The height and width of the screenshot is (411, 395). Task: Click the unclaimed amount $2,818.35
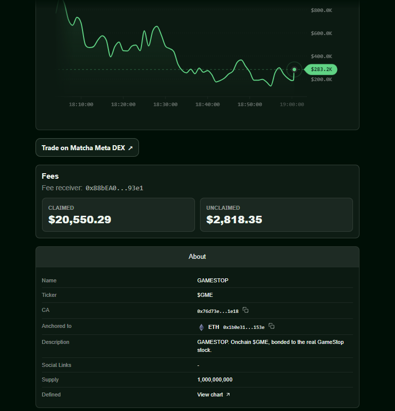tap(234, 220)
